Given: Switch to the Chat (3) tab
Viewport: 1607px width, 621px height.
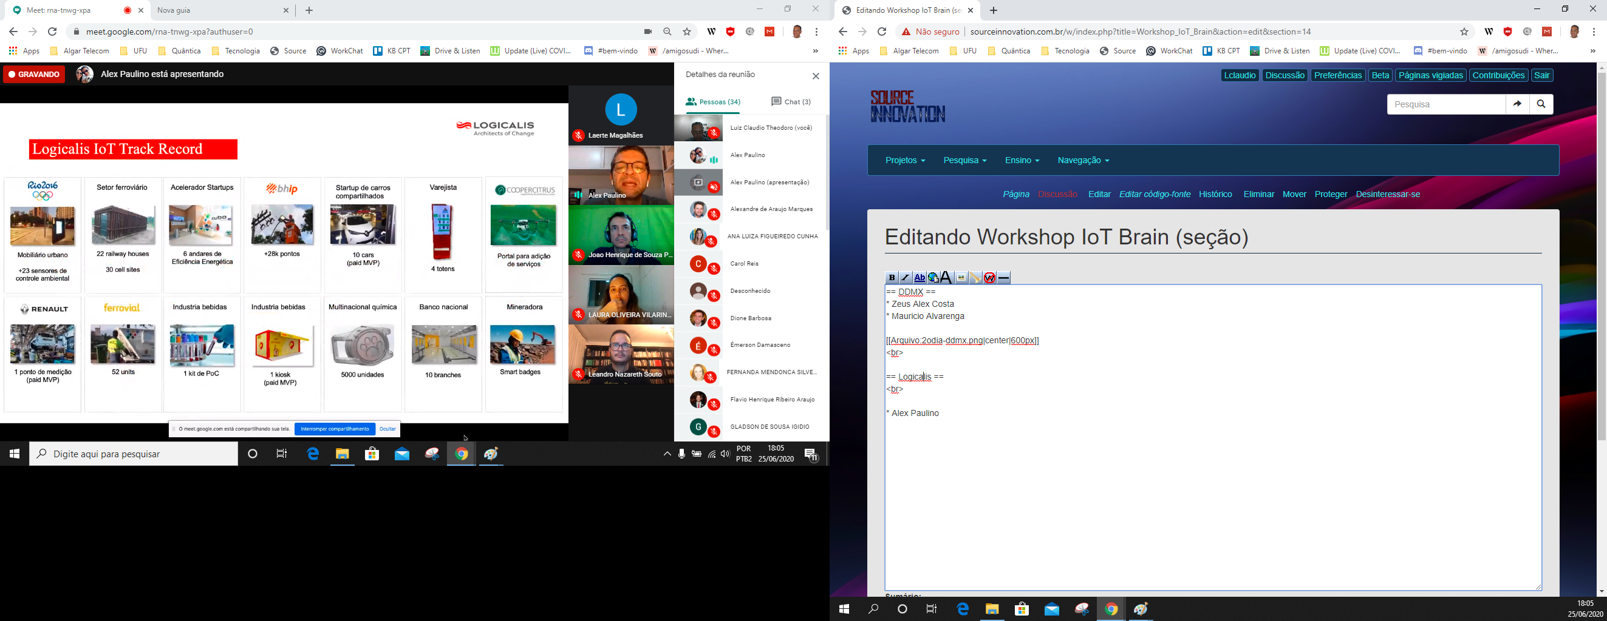Looking at the screenshot, I should [791, 101].
